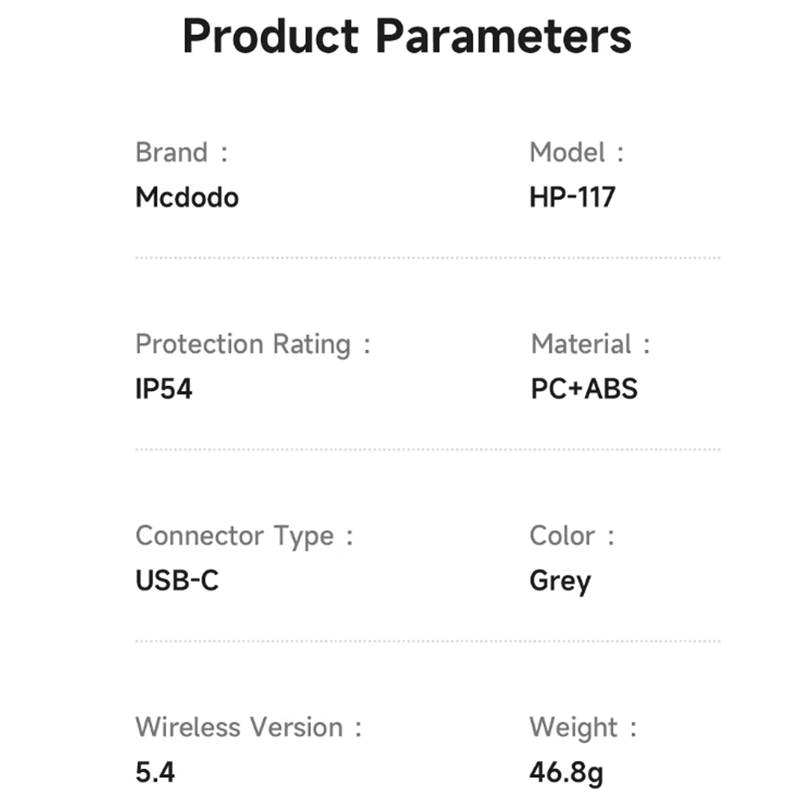
Task: Click the IP54 rating value
Action: (164, 389)
